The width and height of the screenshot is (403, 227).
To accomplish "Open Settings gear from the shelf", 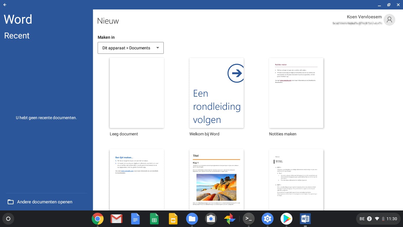I will pos(268,219).
